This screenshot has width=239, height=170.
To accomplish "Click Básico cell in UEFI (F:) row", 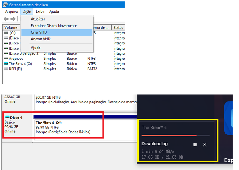I will click(72, 69).
